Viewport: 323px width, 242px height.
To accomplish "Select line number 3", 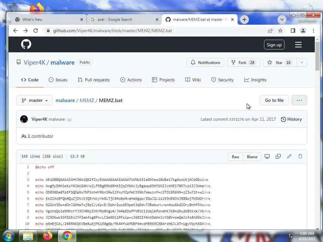I will point(28,180).
